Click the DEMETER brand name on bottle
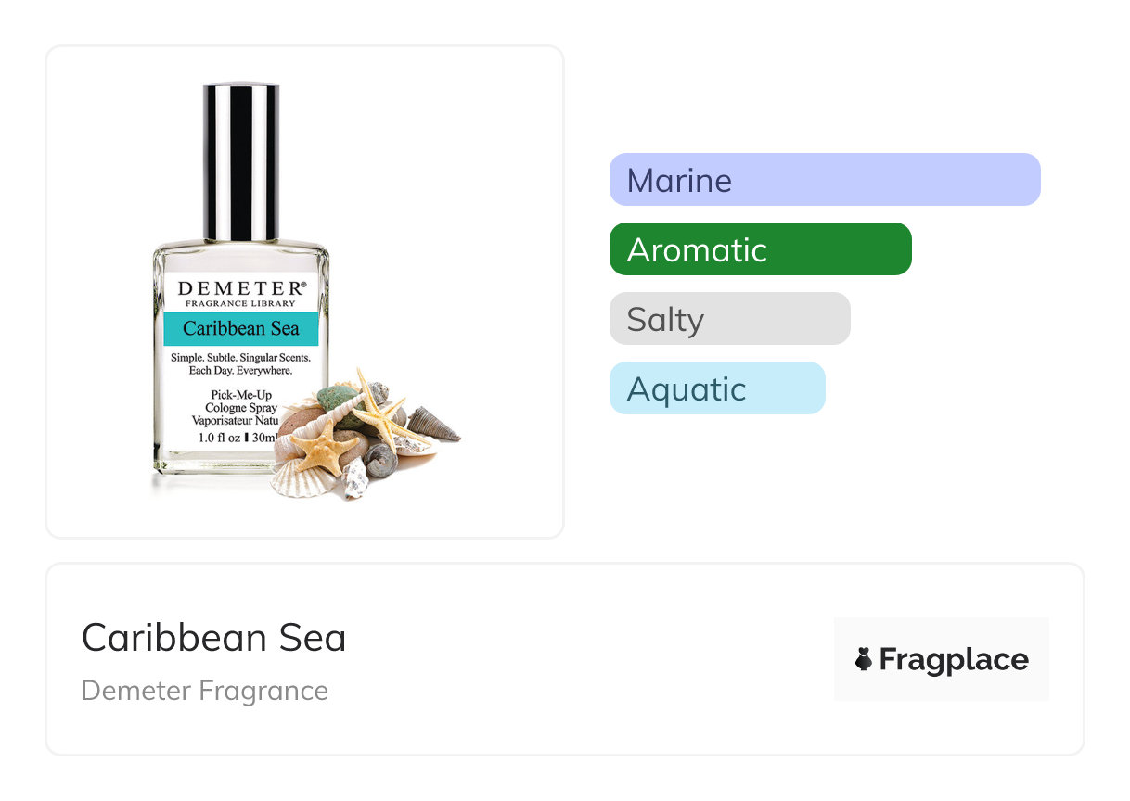 (x=239, y=288)
